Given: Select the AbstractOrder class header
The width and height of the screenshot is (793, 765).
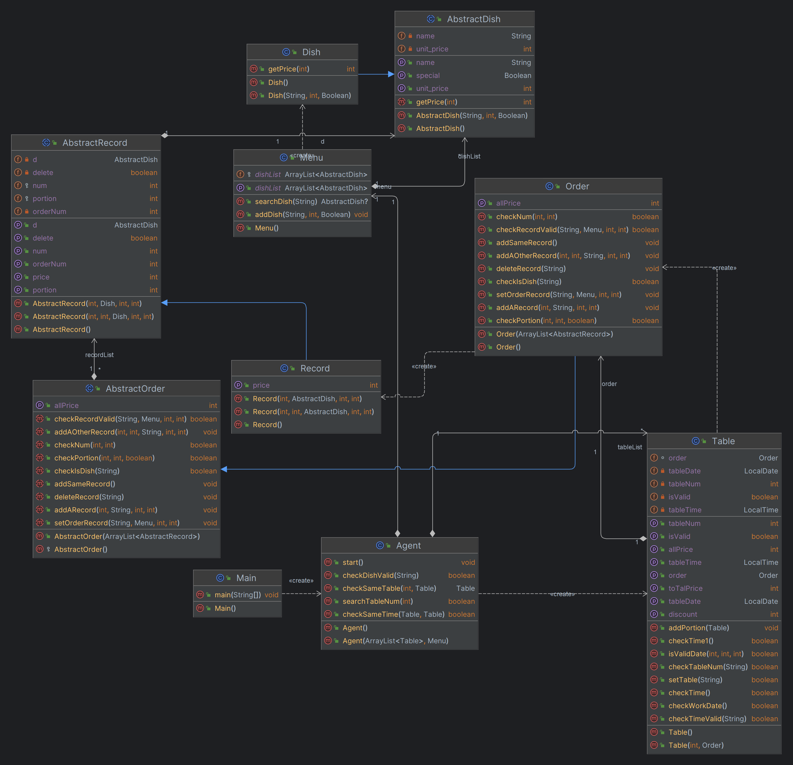Looking at the screenshot, I should coord(135,388).
